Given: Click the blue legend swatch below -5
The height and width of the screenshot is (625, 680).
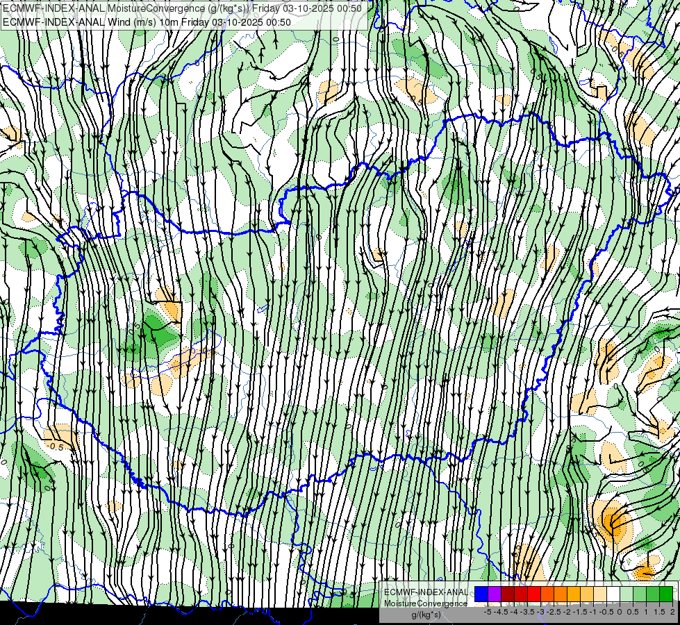Looking at the screenshot, I should click(x=481, y=594).
